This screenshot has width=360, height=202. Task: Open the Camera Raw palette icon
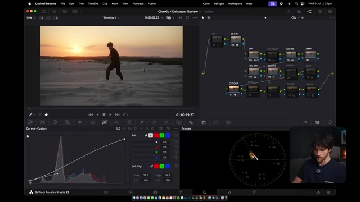(30, 122)
